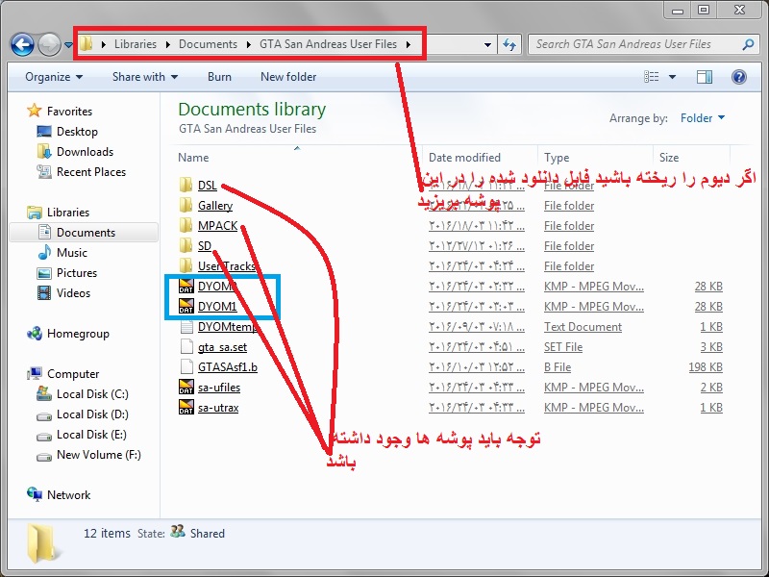
Task: Click Burn on the toolbar
Action: [219, 77]
